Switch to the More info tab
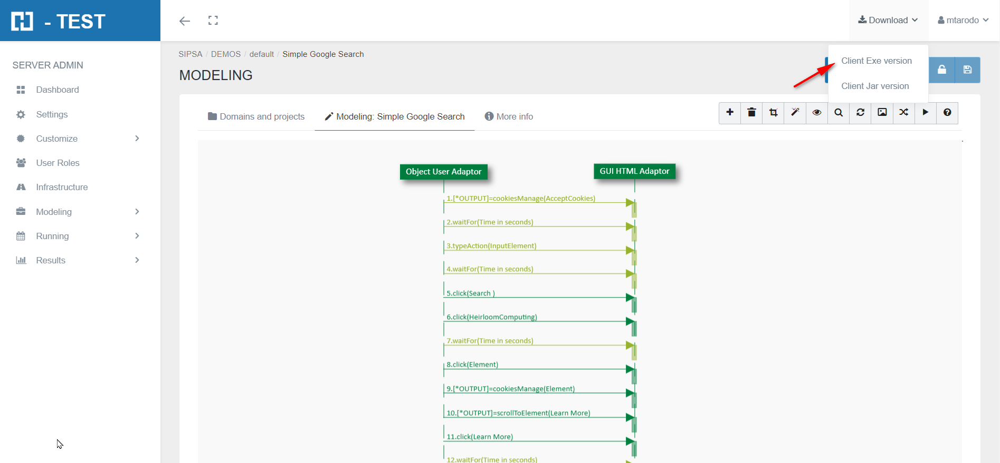The height and width of the screenshot is (463, 1000). pos(509,116)
